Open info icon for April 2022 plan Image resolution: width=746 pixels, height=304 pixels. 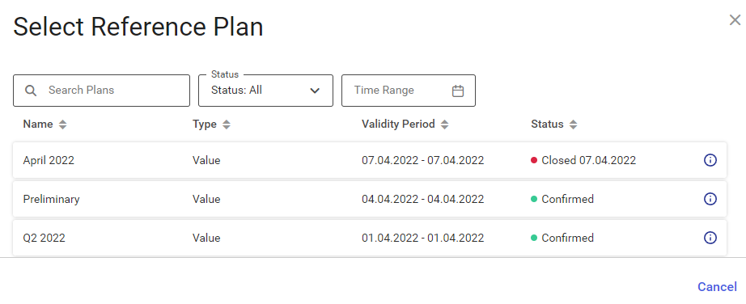tap(710, 160)
